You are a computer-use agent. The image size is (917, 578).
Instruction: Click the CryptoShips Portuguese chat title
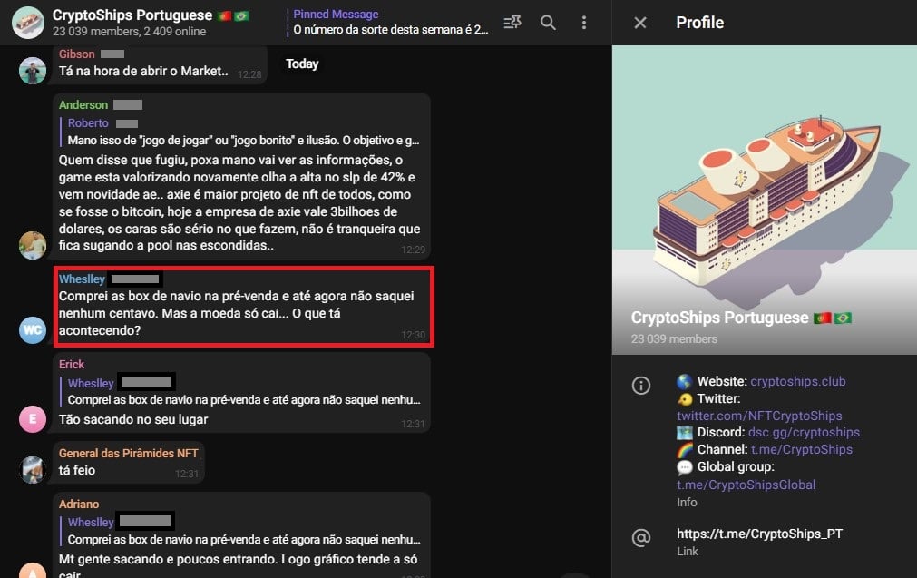[x=132, y=15]
